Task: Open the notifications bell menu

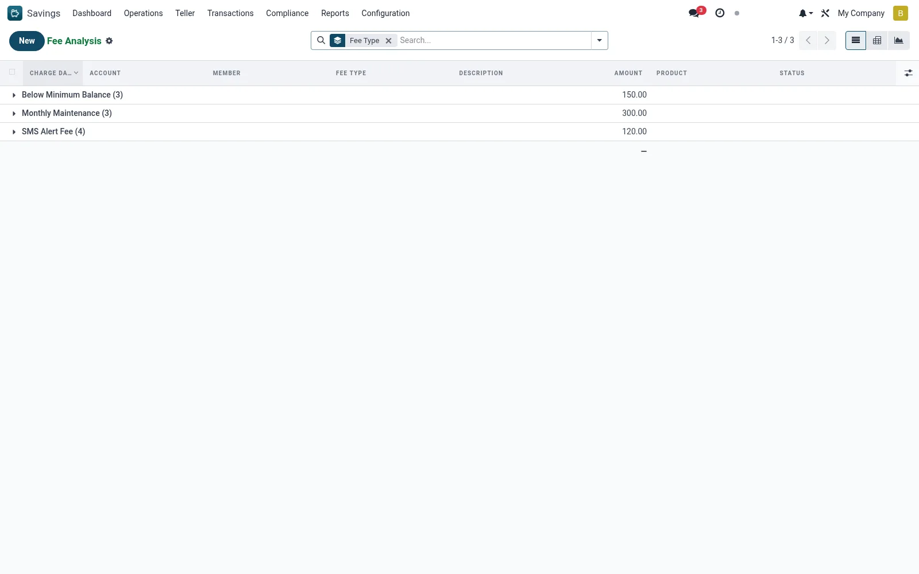Action: [x=805, y=13]
